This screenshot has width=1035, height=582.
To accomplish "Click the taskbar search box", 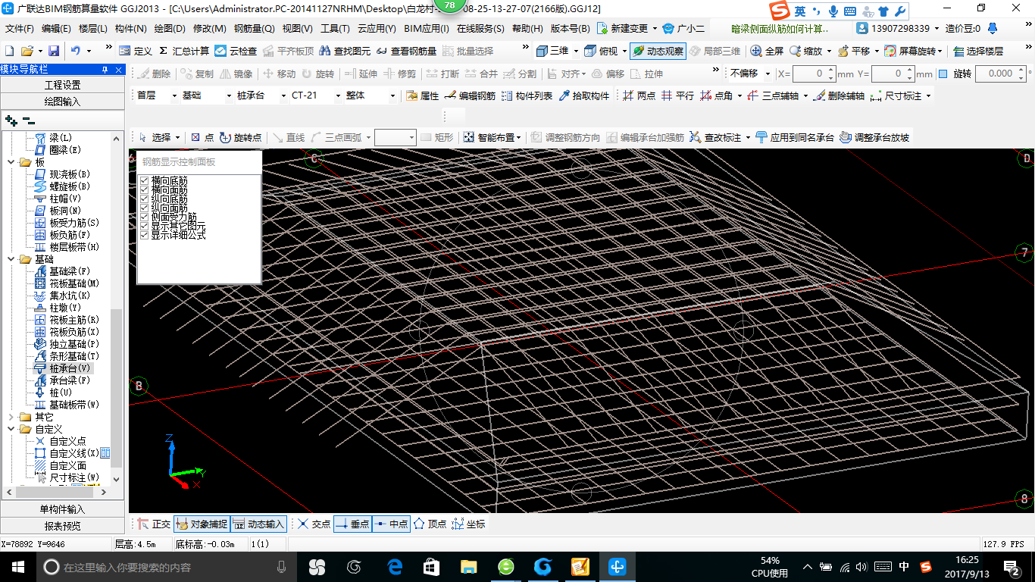I will (x=167, y=567).
